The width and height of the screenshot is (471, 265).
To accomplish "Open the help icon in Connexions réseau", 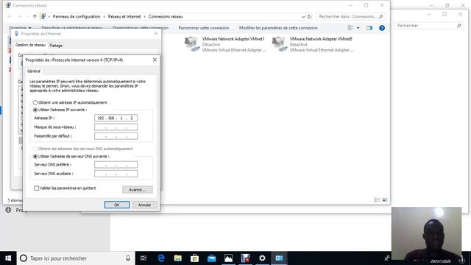I will (x=382, y=28).
